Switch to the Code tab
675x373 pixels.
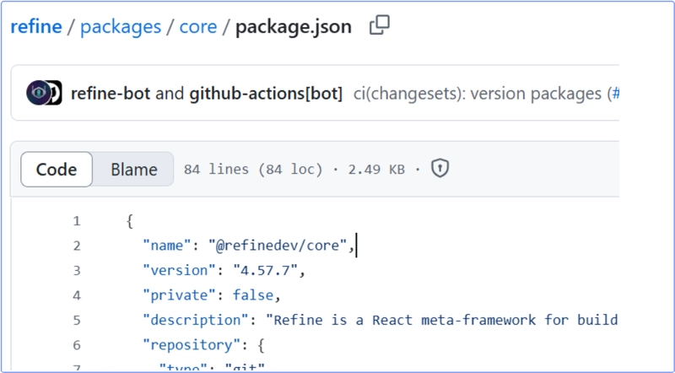pyautogui.click(x=57, y=170)
